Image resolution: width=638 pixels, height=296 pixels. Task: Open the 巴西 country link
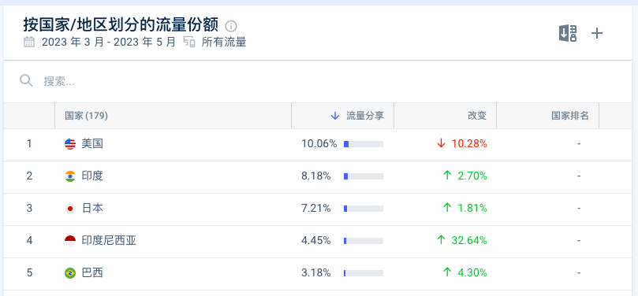point(92,272)
